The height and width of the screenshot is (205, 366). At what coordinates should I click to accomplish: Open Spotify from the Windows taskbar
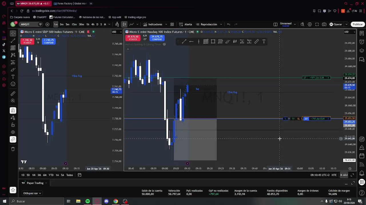[x=87, y=201]
